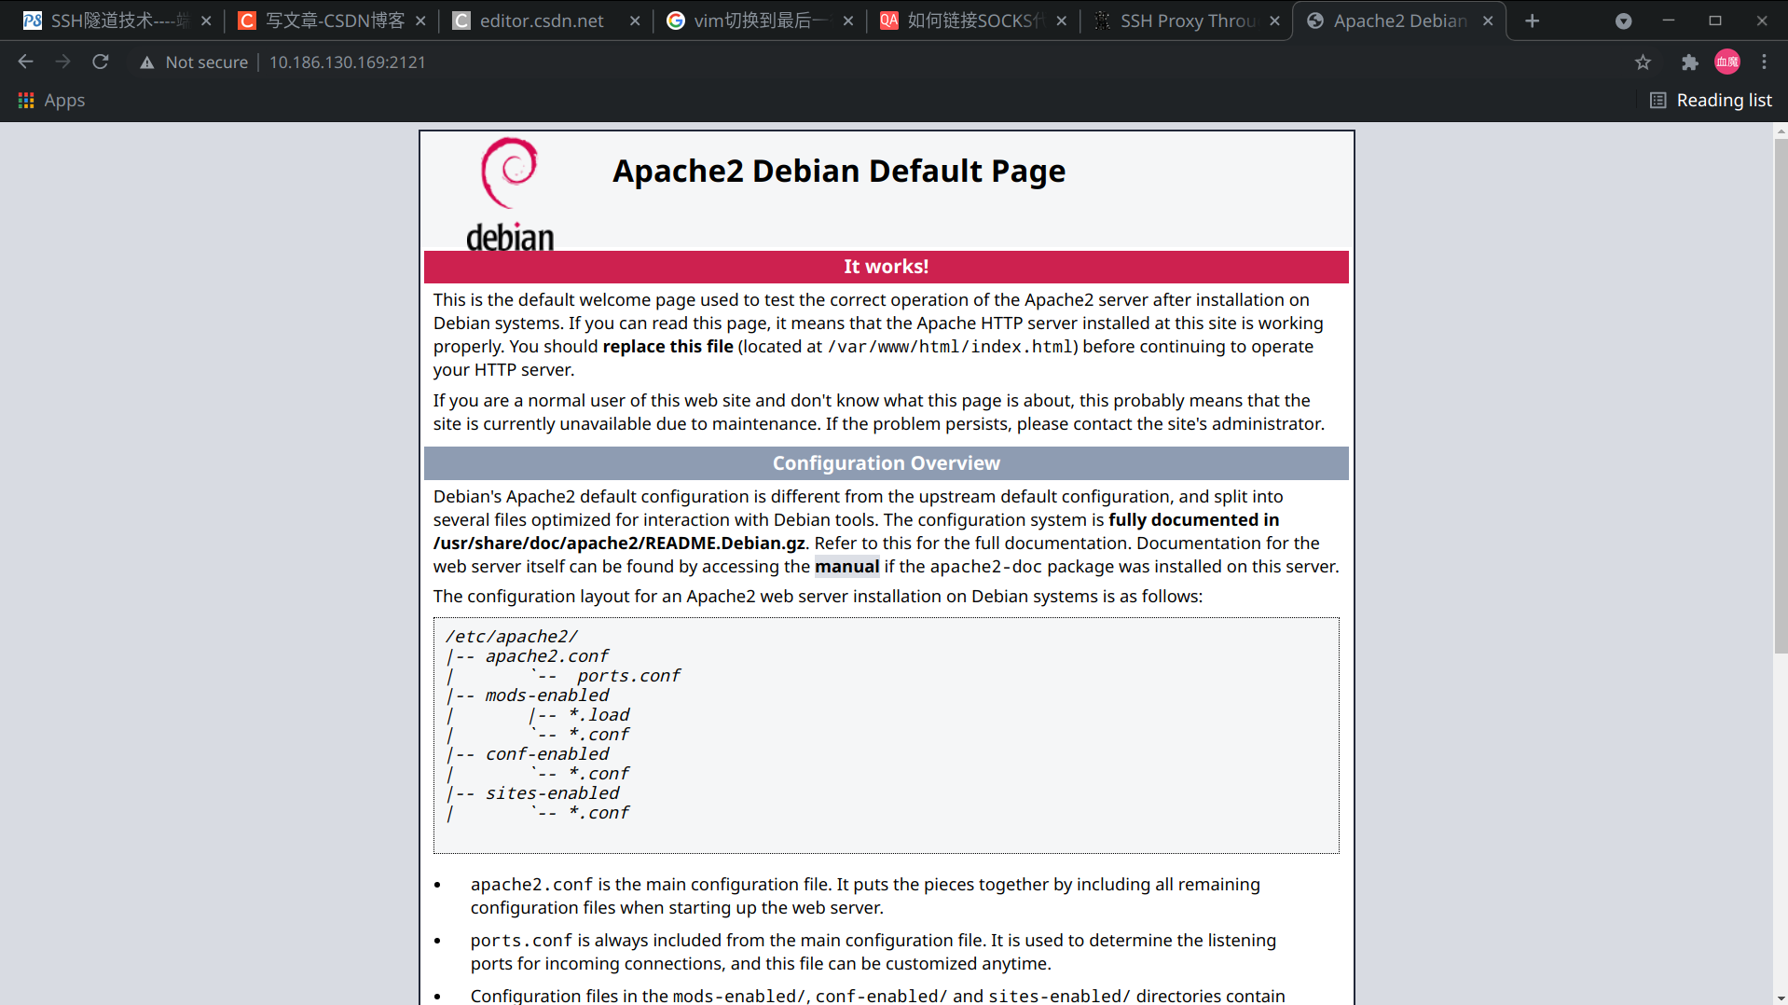Click the /var/www/html/index.html path text
This screenshot has height=1005, width=1788.
952,347
